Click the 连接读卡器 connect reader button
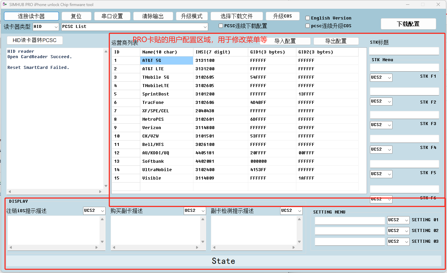The image size is (447, 273). click(x=31, y=16)
